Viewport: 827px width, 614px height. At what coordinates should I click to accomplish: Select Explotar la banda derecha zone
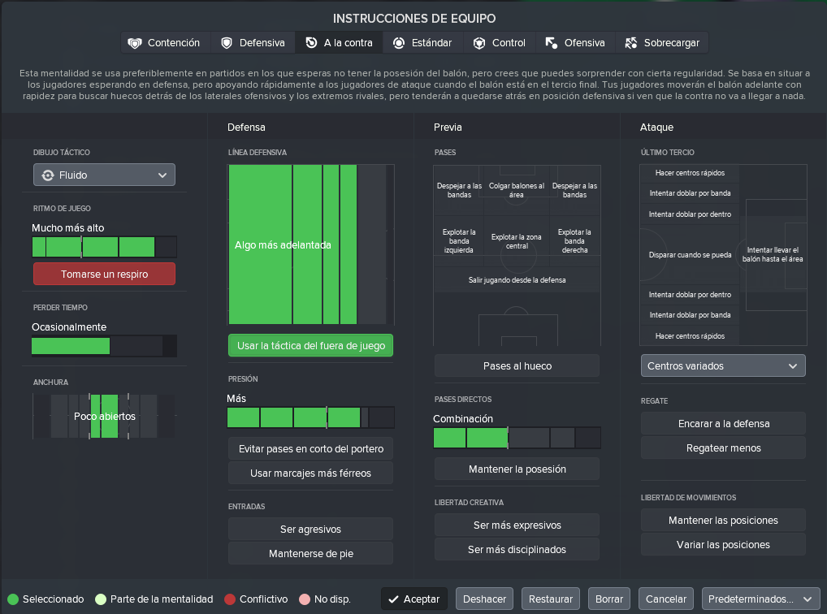575,241
